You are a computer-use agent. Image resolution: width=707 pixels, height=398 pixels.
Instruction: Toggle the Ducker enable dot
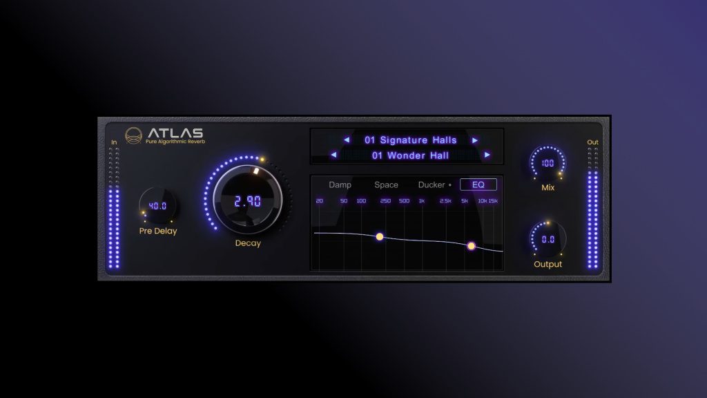(x=450, y=185)
